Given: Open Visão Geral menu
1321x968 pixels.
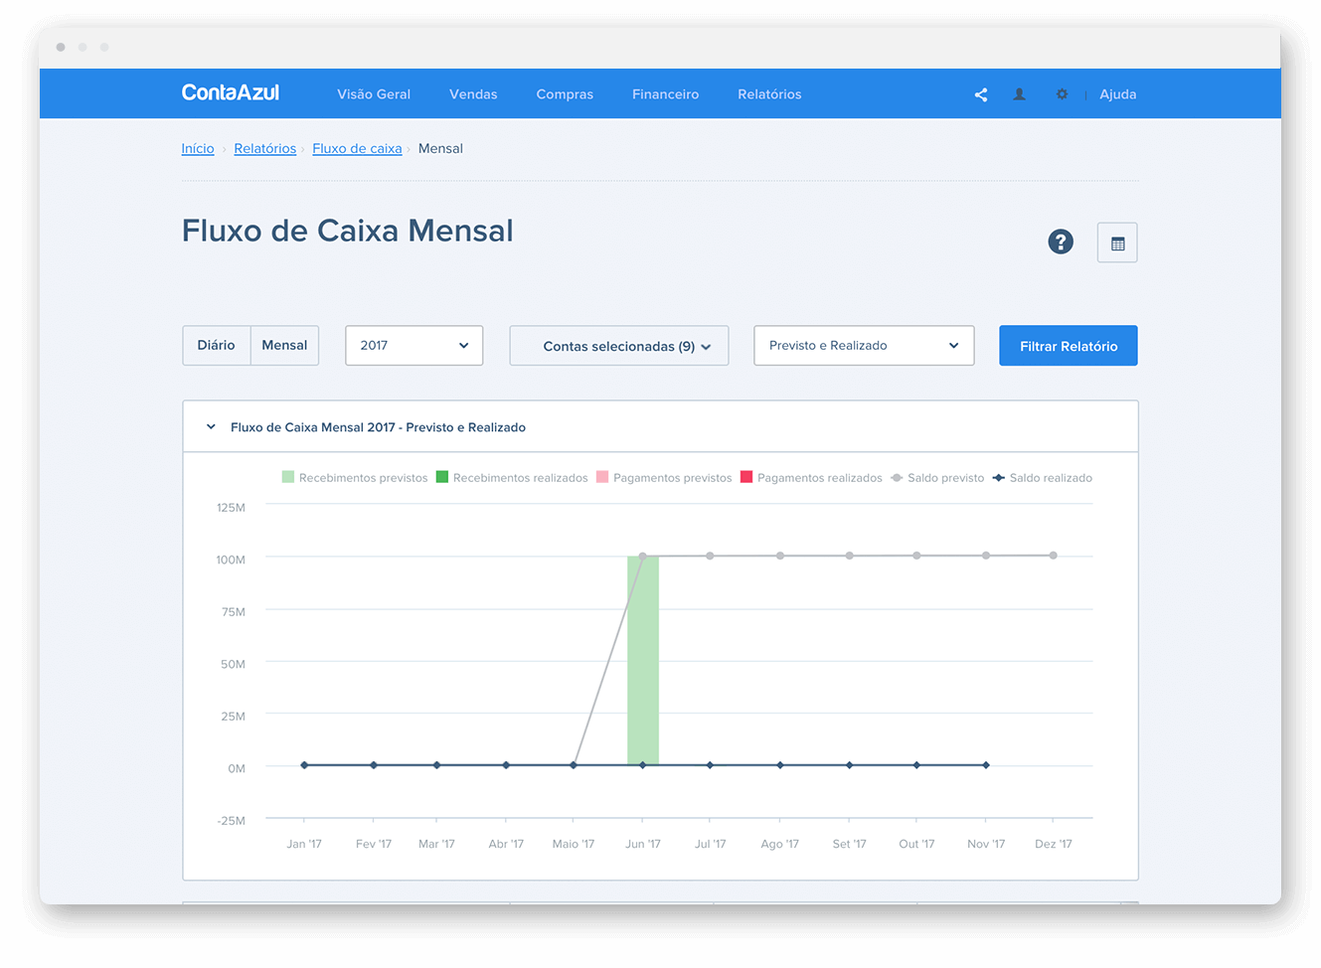Looking at the screenshot, I should pyautogui.click(x=374, y=94).
